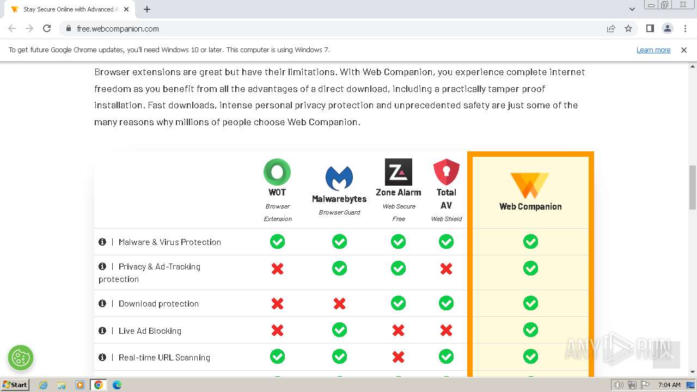Dismiss the Chrome update notification bar
Viewport: 697px width, 392px height.
(683, 50)
